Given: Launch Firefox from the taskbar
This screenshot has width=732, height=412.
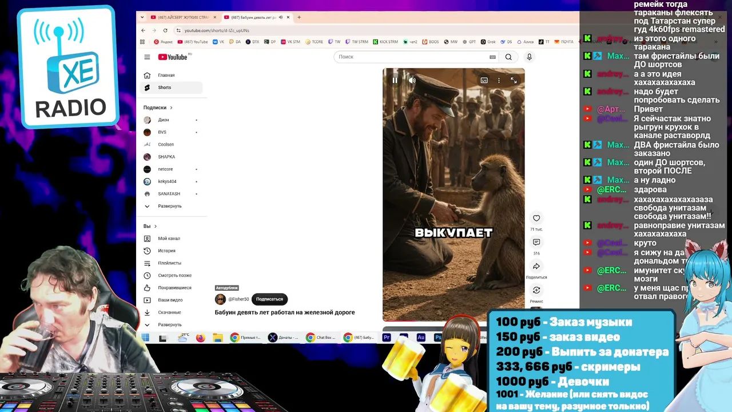Looking at the screenshot, I should pyautogui.click(x=200, y=338).
